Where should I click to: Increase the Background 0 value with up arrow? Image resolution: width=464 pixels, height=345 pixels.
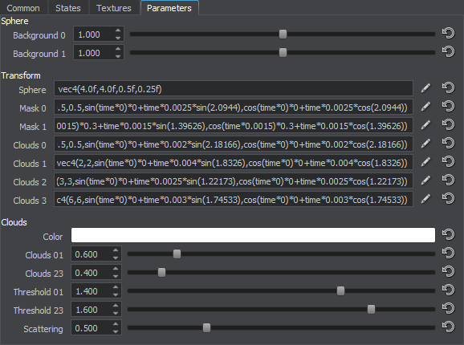(x=118, y=30)
